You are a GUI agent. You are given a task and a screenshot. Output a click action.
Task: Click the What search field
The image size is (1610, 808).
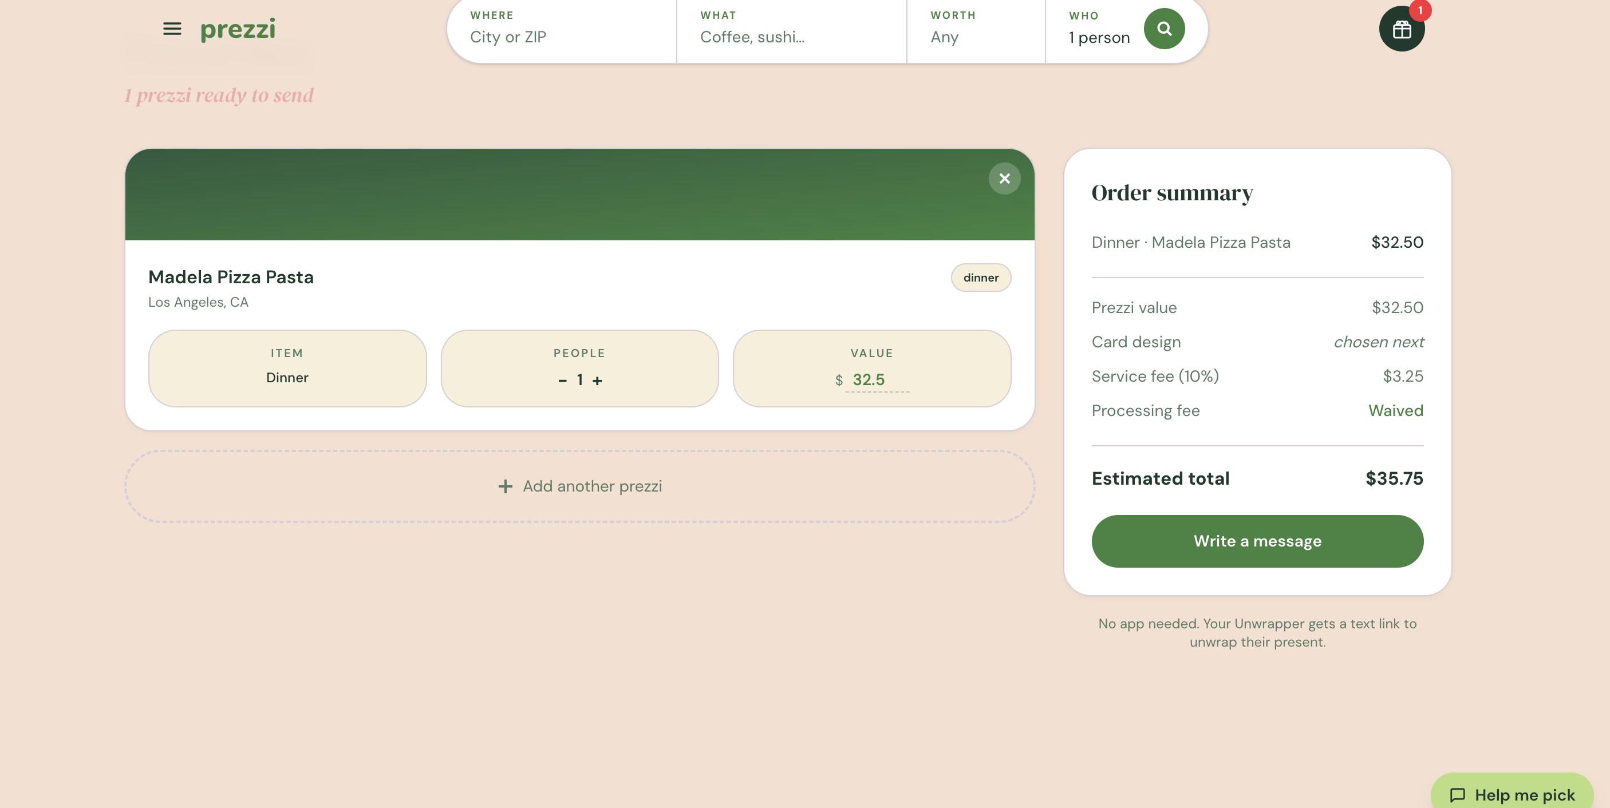pos(791,29)
